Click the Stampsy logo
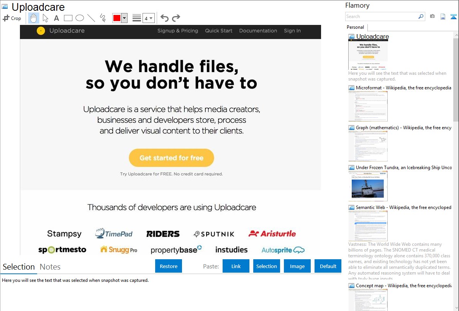 coord(64,234)
